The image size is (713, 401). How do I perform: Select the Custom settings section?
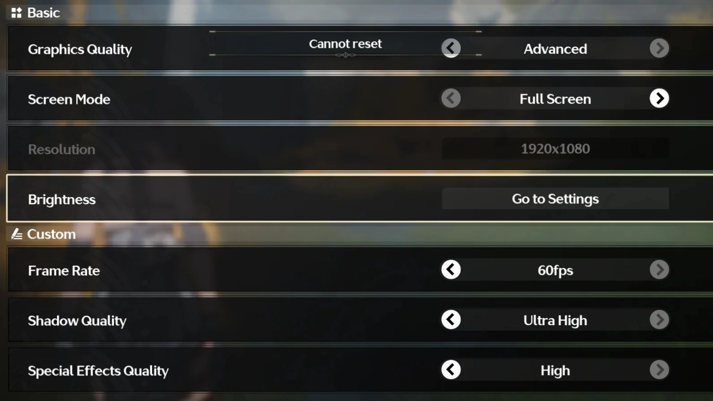tap(51, 234)
